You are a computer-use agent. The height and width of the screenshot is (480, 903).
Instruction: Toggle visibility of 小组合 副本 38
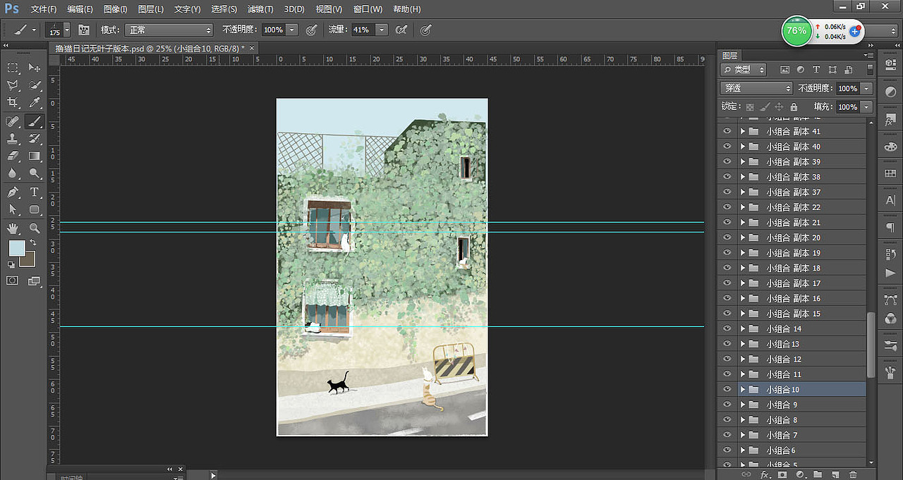(727, 177)
